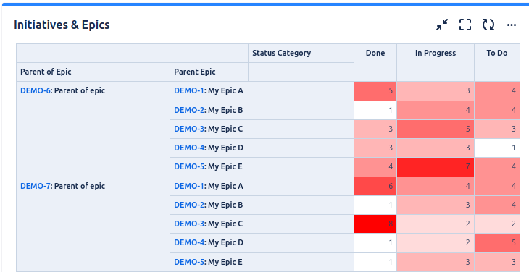529x272 pixels.
Task: Open DEMO-5 link under DEMO-7
Action: [x=189, y=262]
